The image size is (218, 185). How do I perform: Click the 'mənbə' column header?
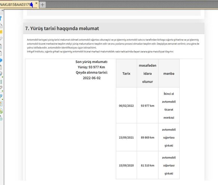click(169, 73)
